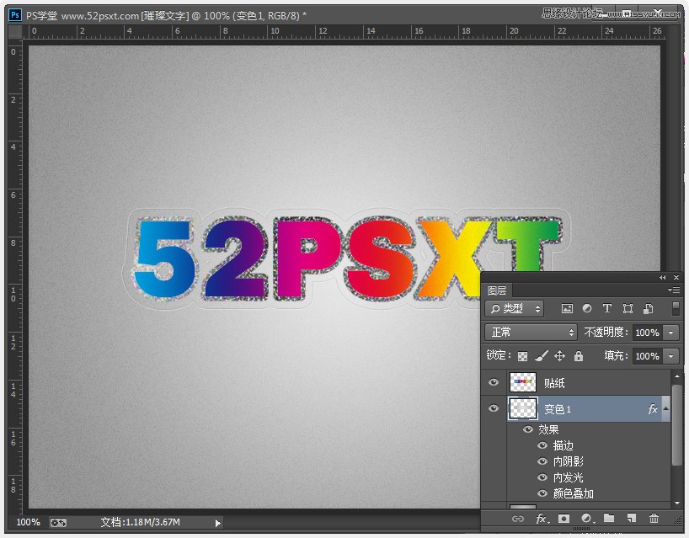
Task: Click the 不透明度 100% value field
Action: coord(648,333)
